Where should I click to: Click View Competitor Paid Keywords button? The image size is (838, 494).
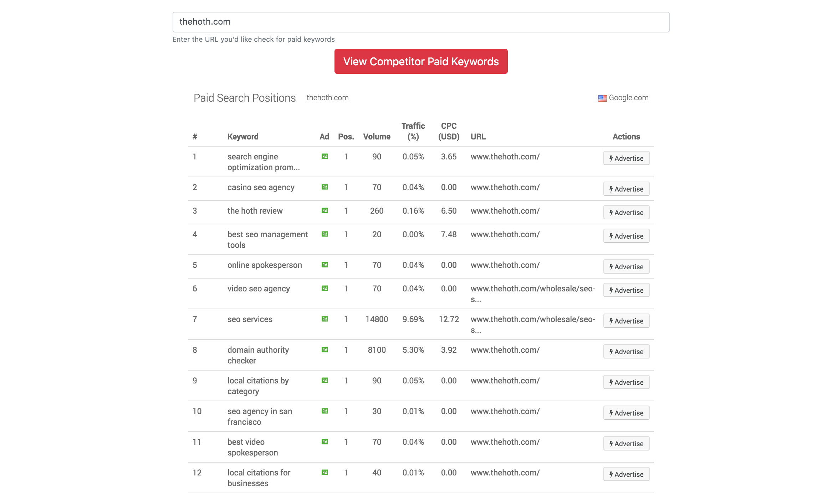(421, 61)
